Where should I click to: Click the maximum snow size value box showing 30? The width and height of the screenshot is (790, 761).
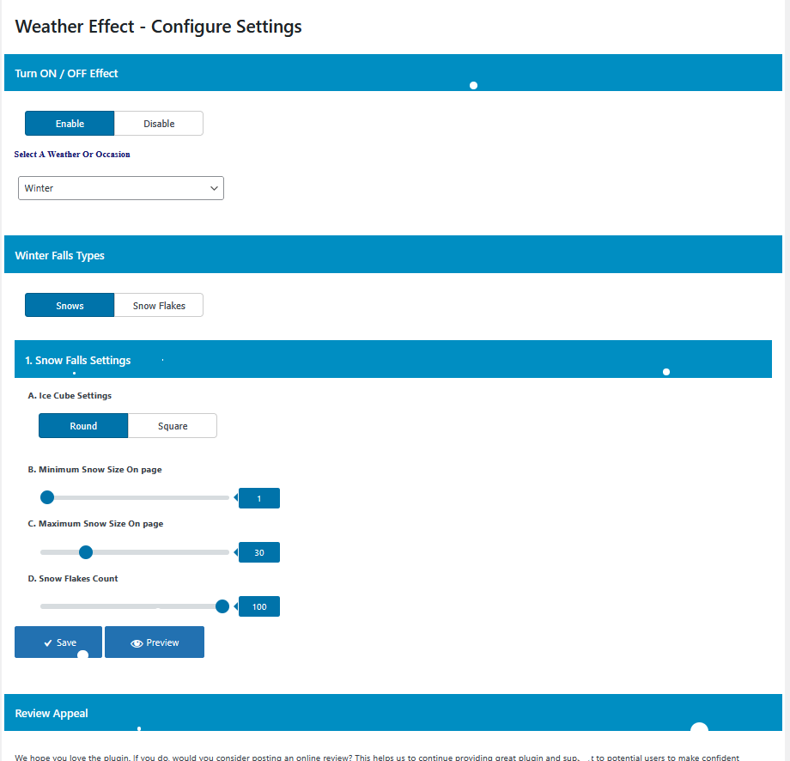[259, 552]
